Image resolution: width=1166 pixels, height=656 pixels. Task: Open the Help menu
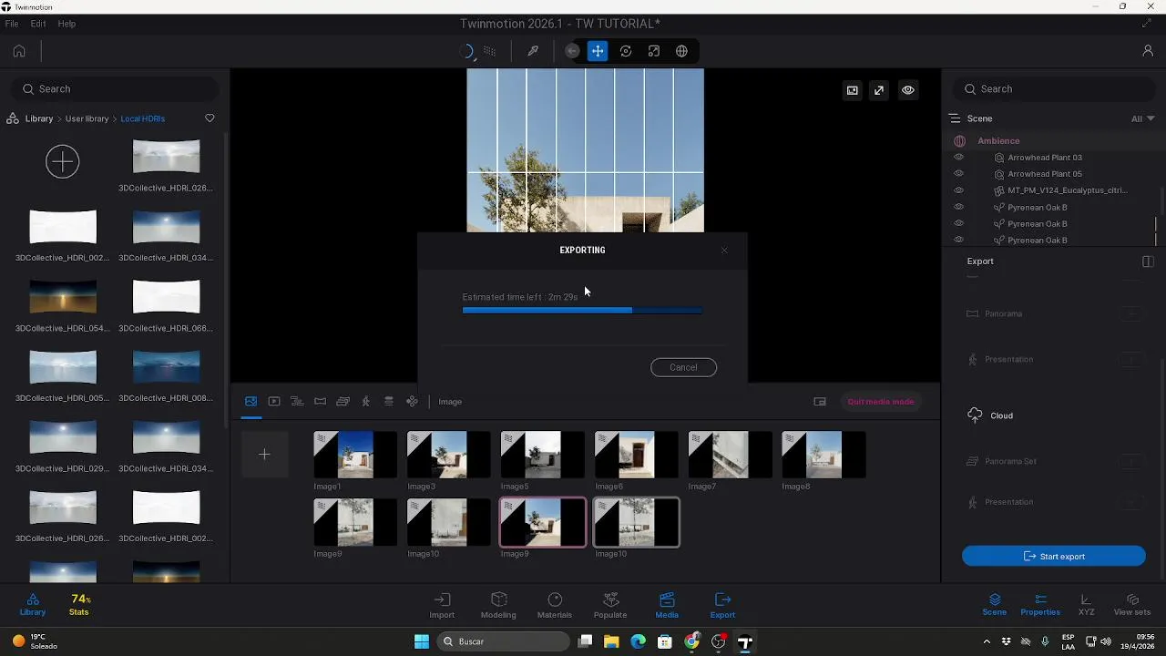(x=66, y=24)
